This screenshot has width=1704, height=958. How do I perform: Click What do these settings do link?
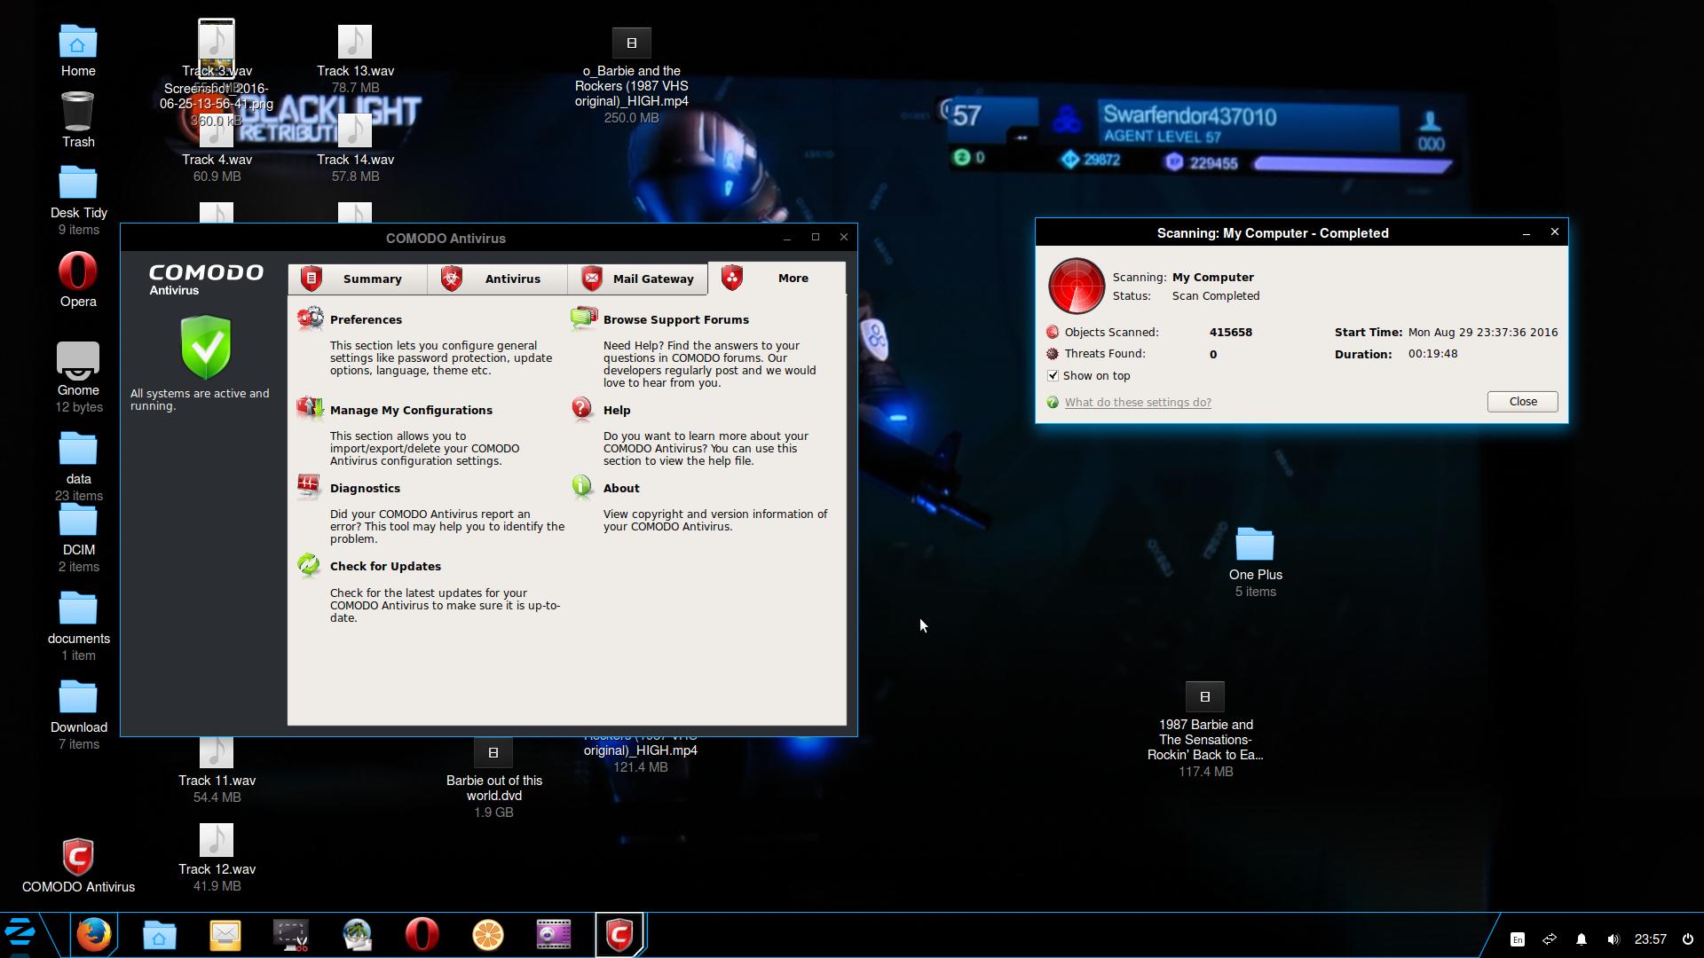click(x=1136, y=401)
